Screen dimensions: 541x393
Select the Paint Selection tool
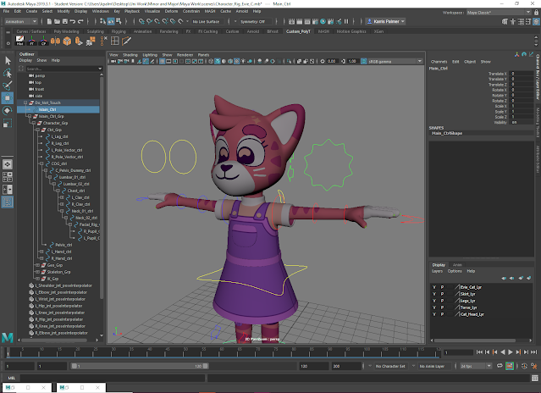coord(8,86)
